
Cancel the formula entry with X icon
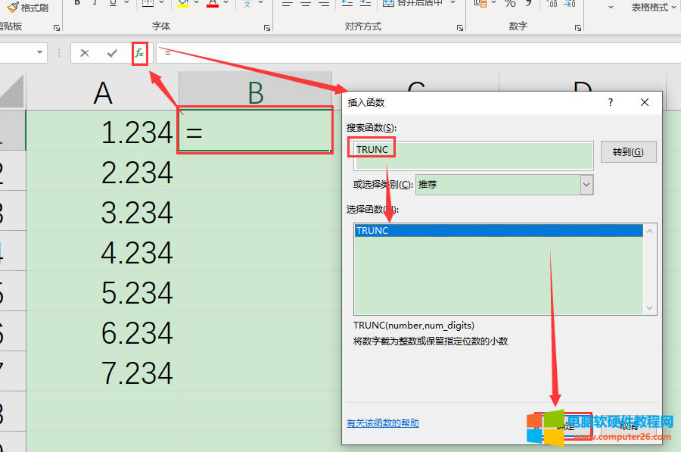(85, 53)
